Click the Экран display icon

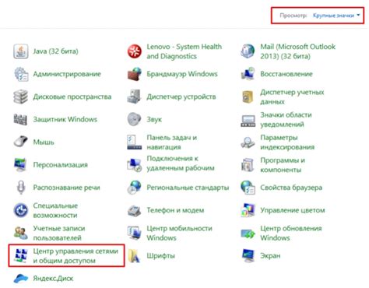coord(248,255)
